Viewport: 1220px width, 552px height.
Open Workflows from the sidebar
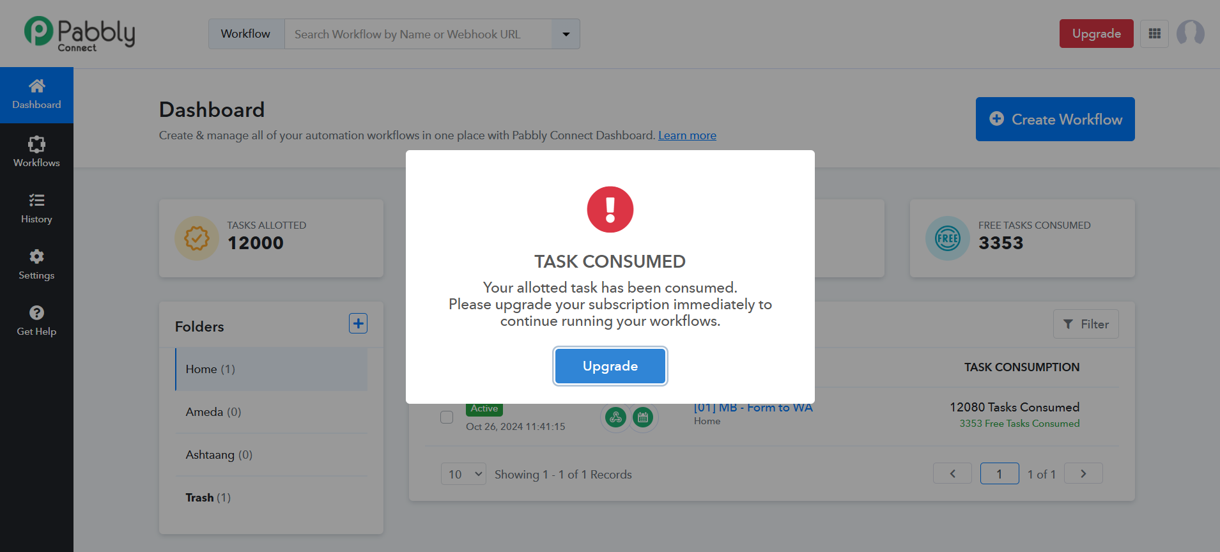point(36,152)
